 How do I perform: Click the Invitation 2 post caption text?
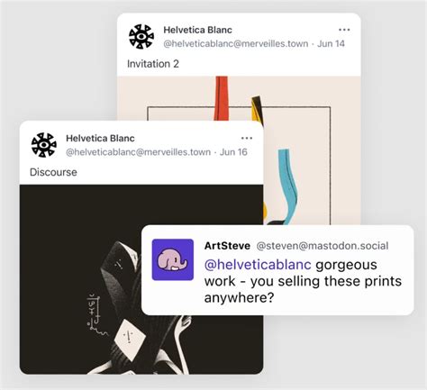[153, 64]
